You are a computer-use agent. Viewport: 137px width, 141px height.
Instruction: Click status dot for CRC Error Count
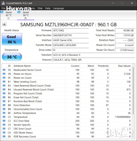coord(4,129)
